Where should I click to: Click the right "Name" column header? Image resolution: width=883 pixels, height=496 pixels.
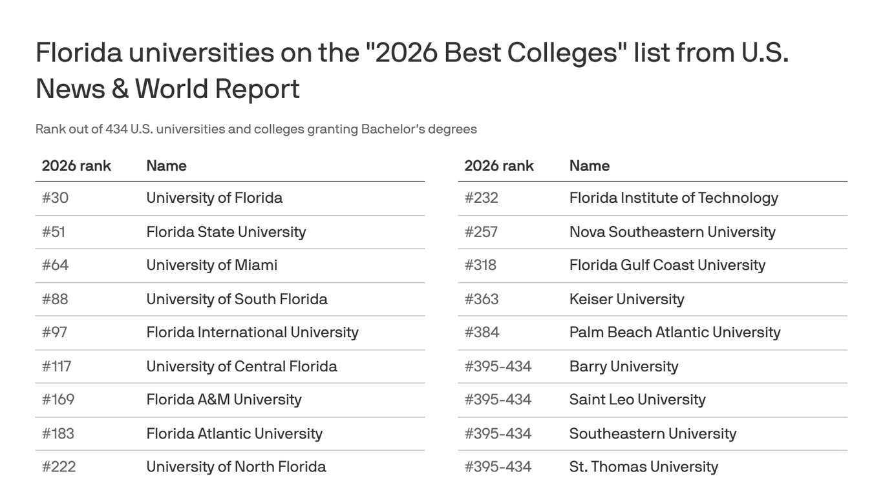(x=589, y=166)
